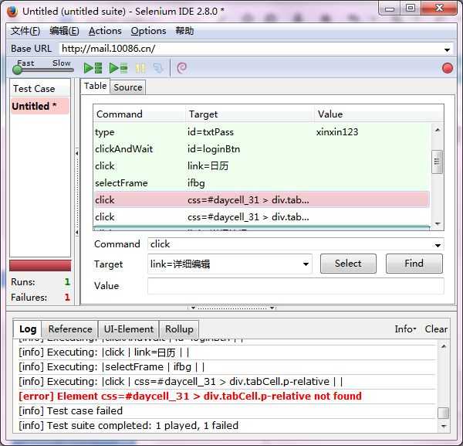Open the UI-Element tab
This screenshot has width=463, height=446.
(x=129, y=329)
